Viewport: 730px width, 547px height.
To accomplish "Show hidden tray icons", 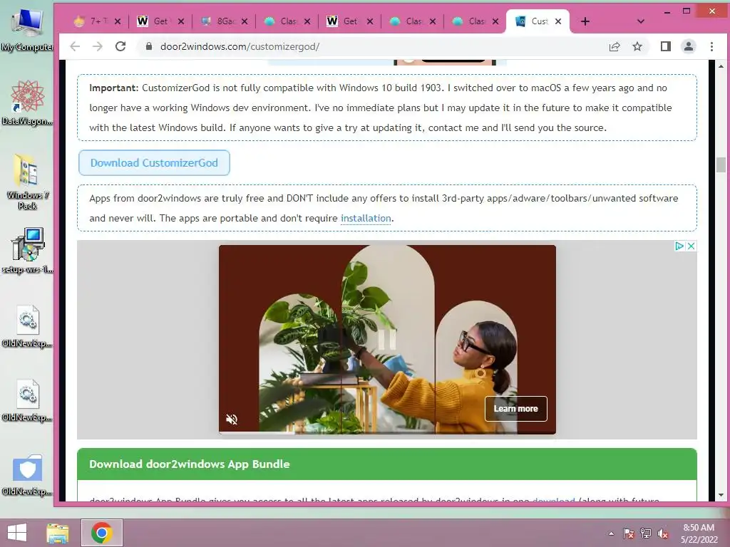I will pyautogui.click(x=611, y=533).
